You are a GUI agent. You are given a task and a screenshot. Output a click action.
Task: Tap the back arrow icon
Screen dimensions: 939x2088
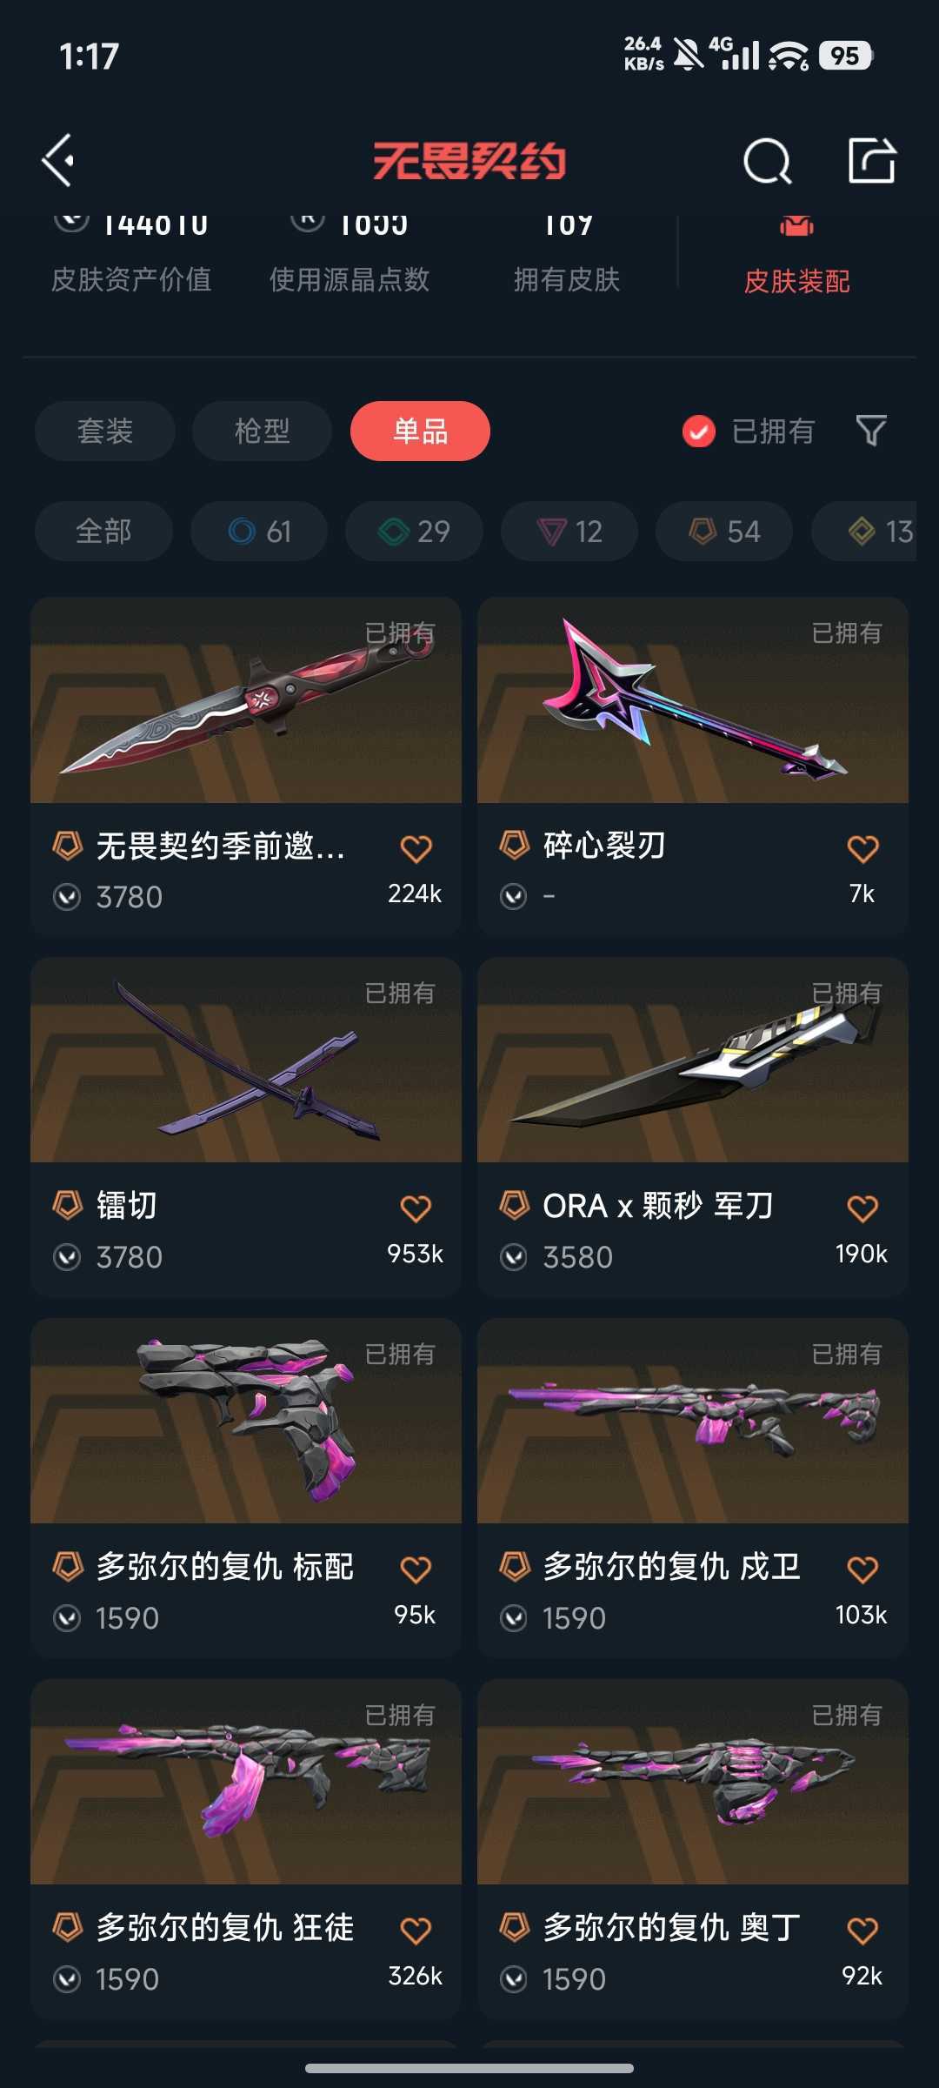(x=58, y=161)
